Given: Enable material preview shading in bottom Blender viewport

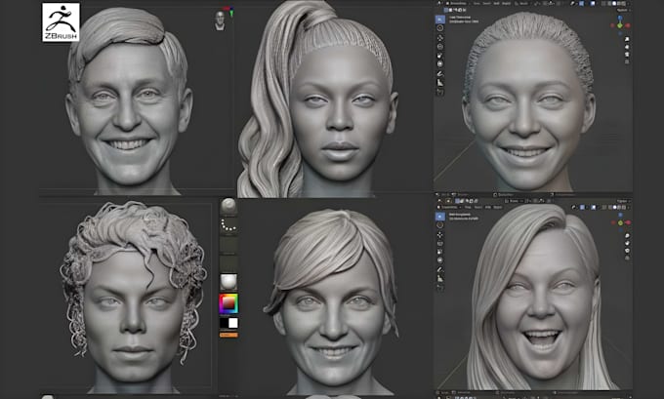Looking at the screenshot, I should [619, 208].
